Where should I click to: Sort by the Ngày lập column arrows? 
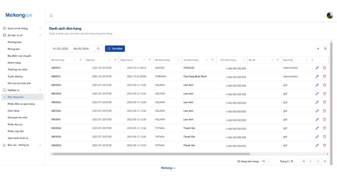tap(110, 60)
